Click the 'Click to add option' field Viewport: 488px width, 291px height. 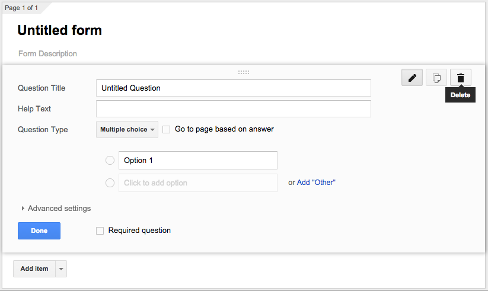197,183
